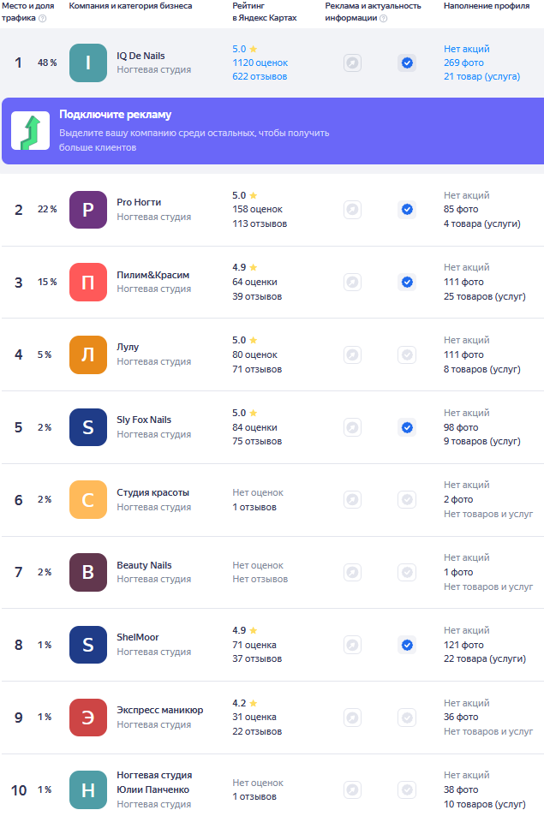
Task: Click the Beauty Nails maroon avatar
Action: click(x=88, y=572)
